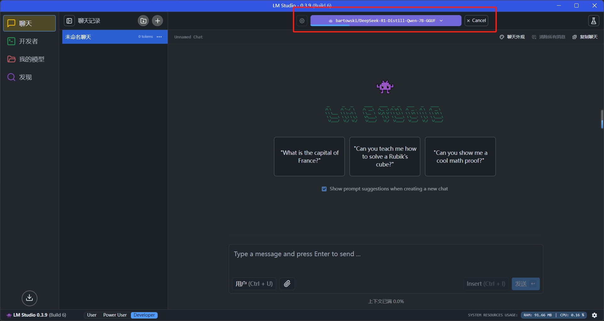Choose the Rubik's cube prompt suggestion

click(x=385, y=156)
